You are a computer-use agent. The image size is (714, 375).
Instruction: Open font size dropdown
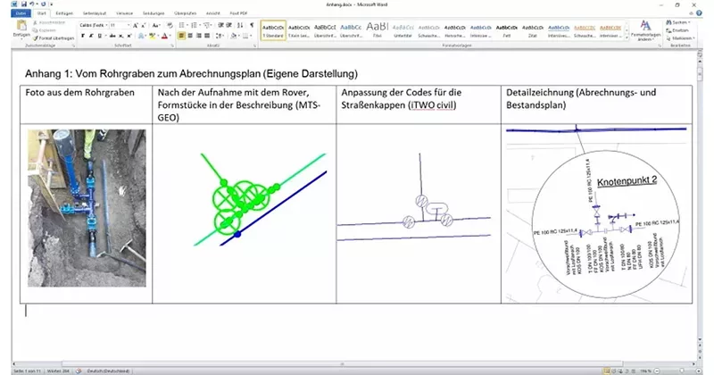[x=129, y=26]
